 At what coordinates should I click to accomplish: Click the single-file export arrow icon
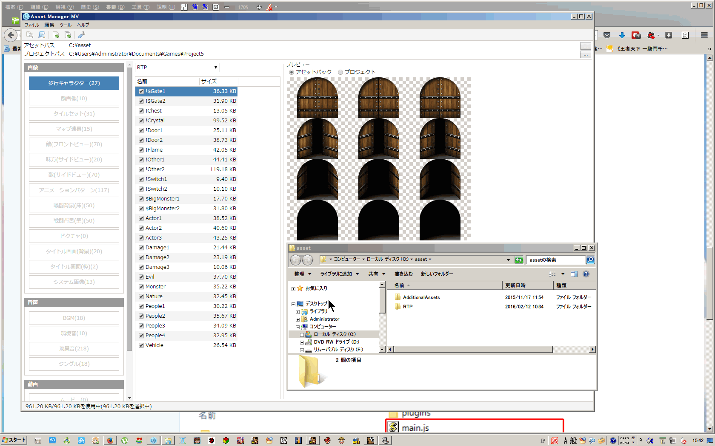coord(56,35)
